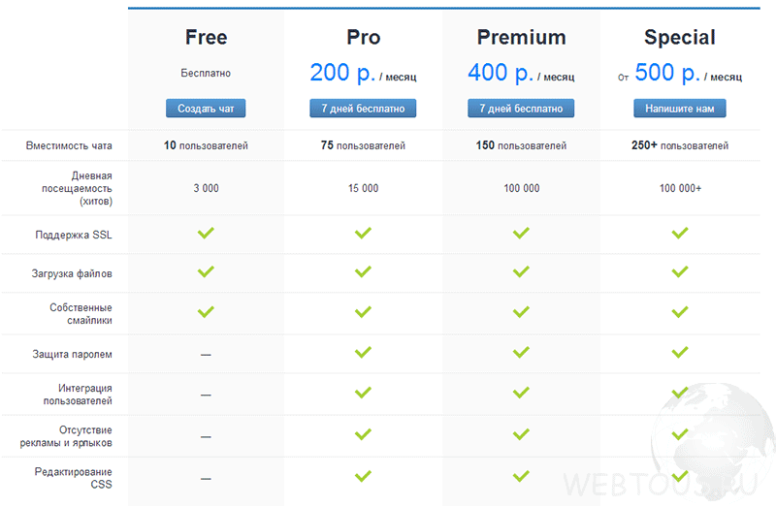Click the 400 р. Premium price
The width and height of the screenshot is (776, 507).
click(x=501, y=73)
